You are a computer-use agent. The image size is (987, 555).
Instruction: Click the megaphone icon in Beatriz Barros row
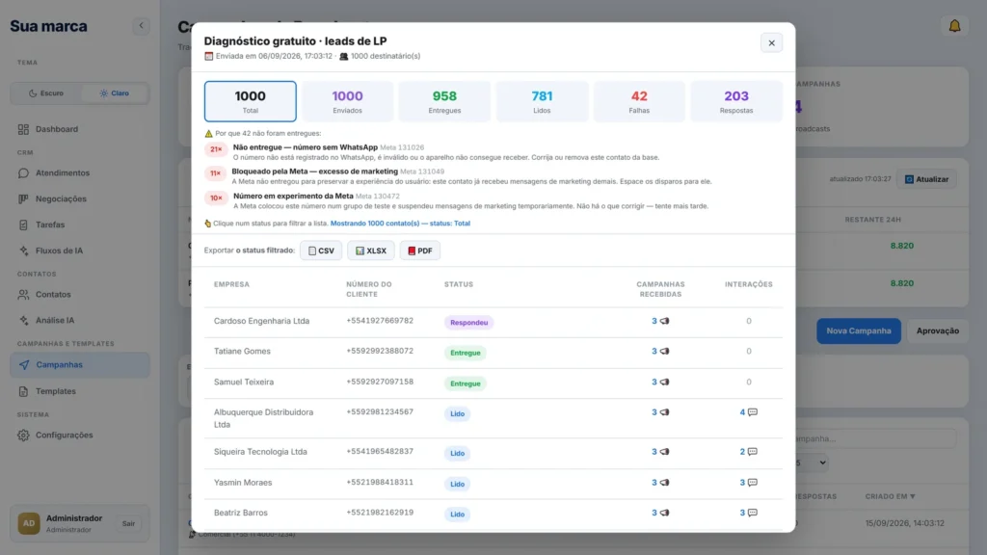[664, 513]
